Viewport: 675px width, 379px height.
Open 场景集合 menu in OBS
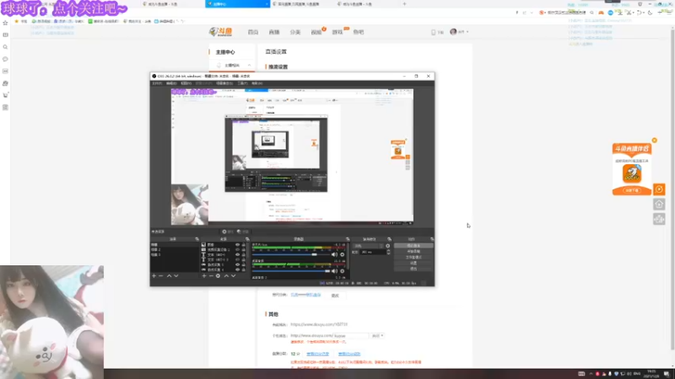point(224,83)
